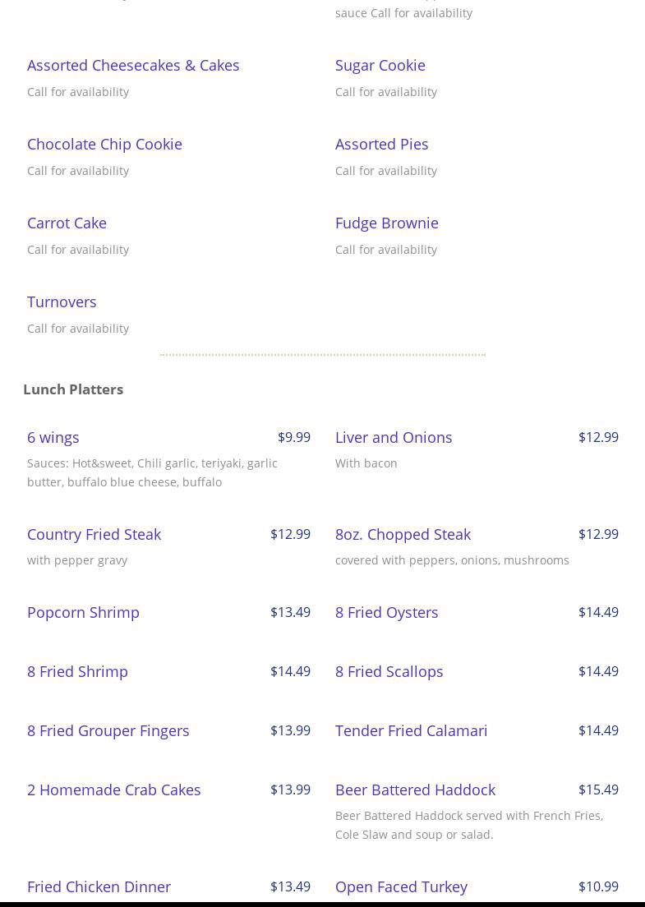Open the Assorted Pies entry
The height and width of the screenshot is (907, 645).
381,144
